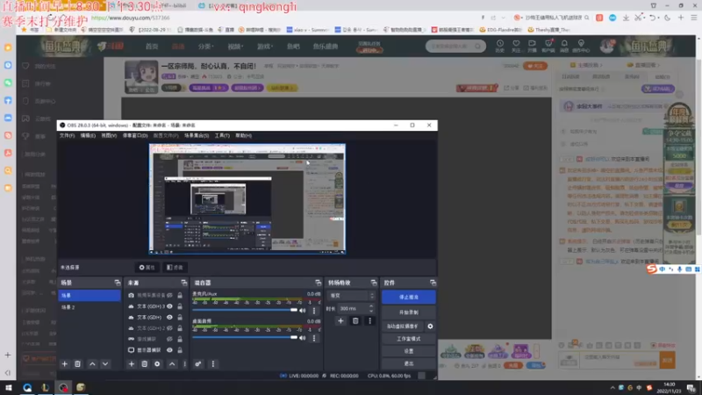Open the source 属性 properties button
The height and width of the screenshot is (395, 702).
[x=147, y=268]
